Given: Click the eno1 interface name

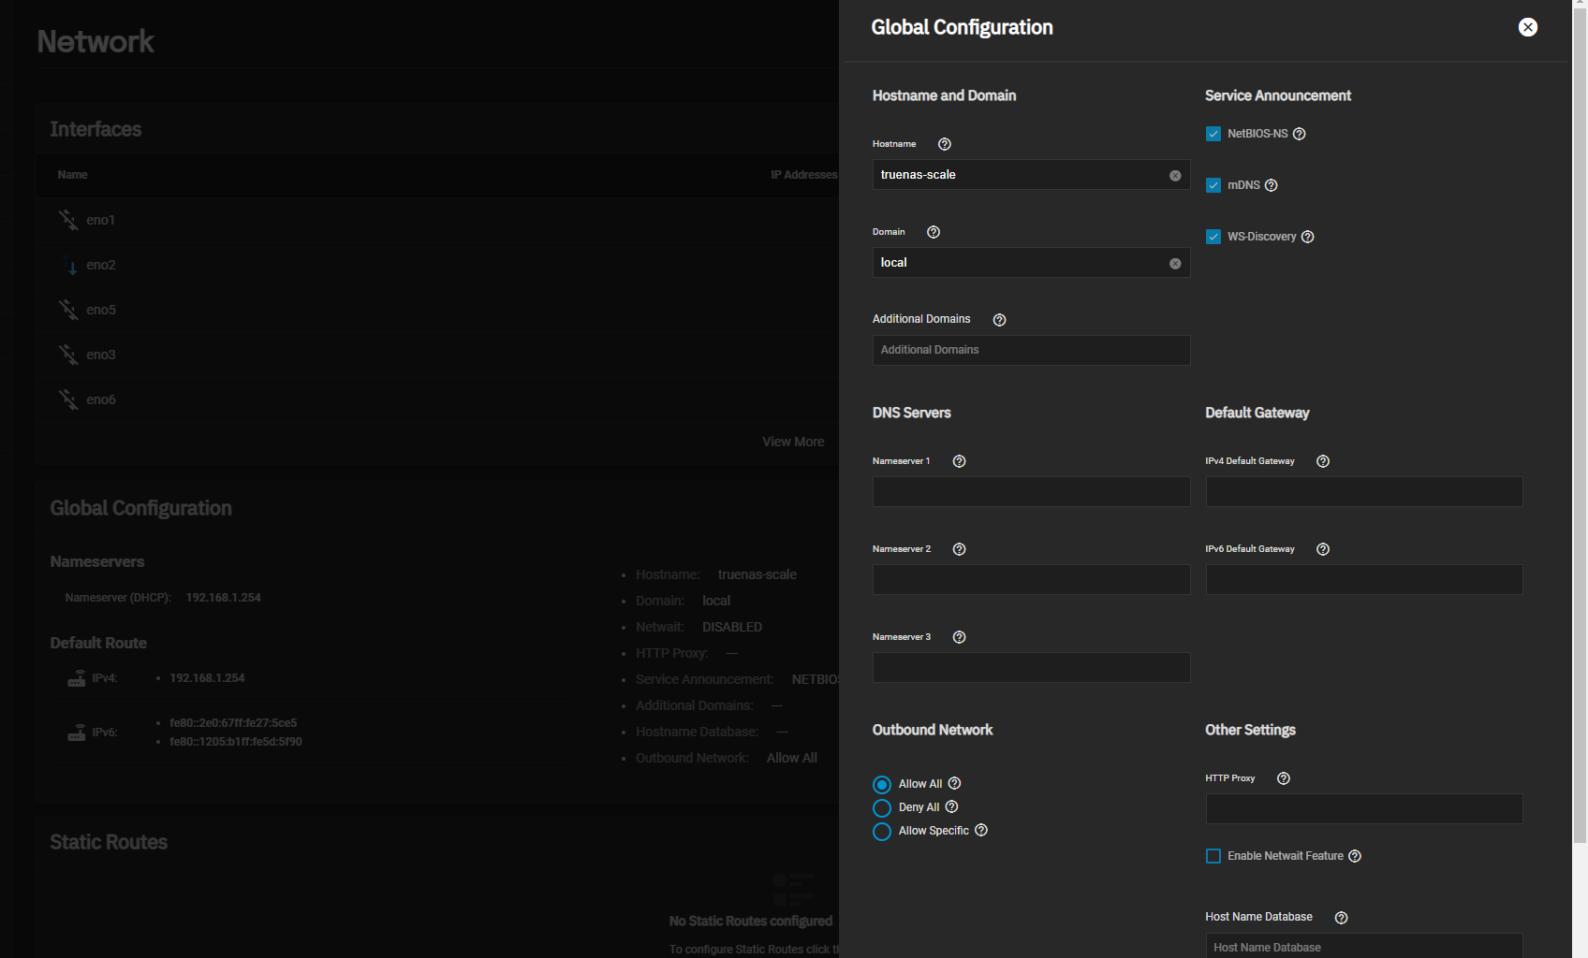Looking at the screenshot, I should pos(100,220).
